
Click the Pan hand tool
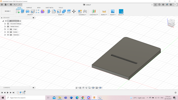coord(83,88)
